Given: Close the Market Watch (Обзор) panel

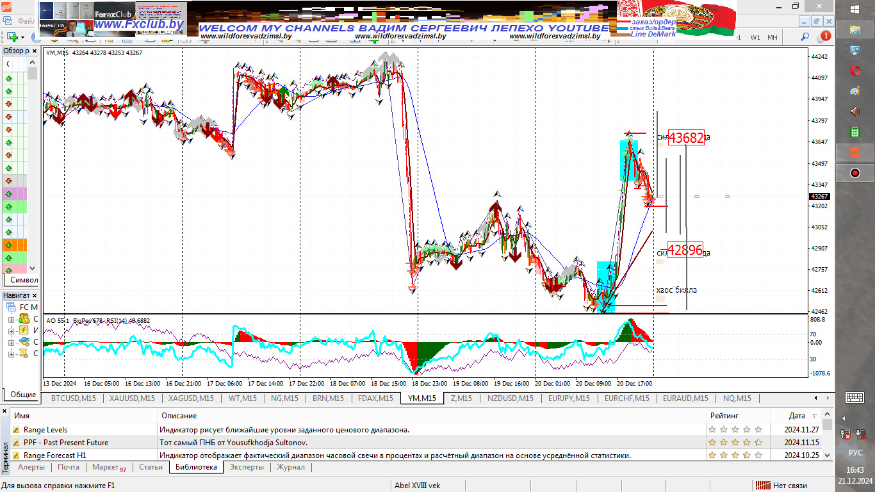Looking at the screenshot, I should (x=35, y=51).
